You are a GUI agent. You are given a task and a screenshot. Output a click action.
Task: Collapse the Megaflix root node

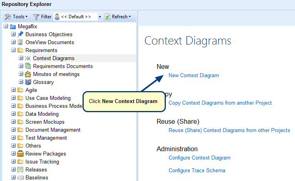click(6, 26)
